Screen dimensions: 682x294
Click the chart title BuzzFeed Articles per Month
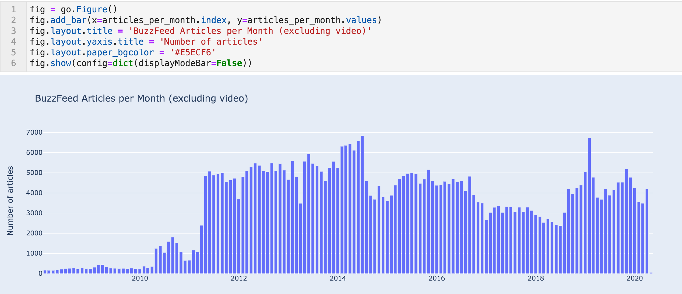[x=141, y=99]
